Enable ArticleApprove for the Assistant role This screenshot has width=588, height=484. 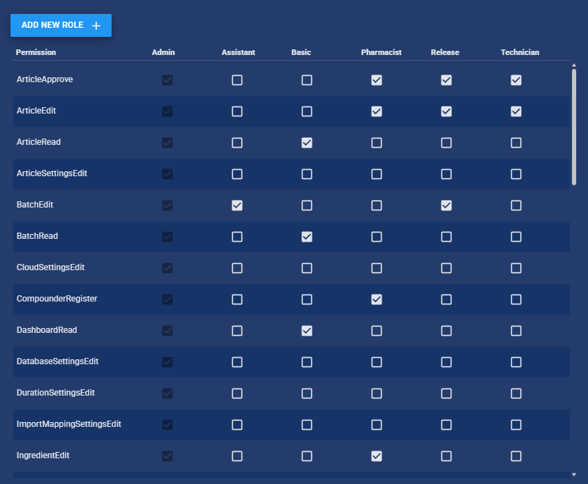(237, 80)
